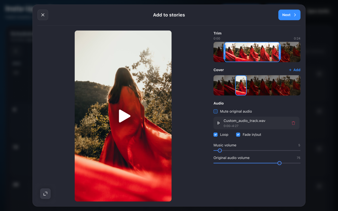The width and height of the screenshot is (338, 211).
Task: Click the Custom_audio_track.wav file name
Action: [x=245, y=121]
